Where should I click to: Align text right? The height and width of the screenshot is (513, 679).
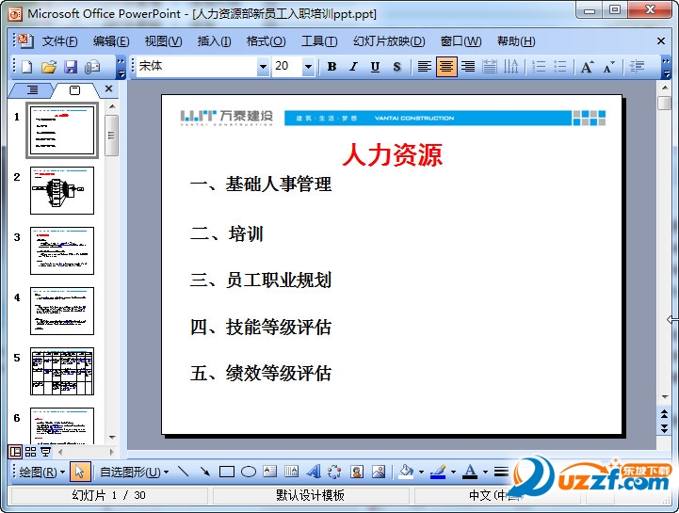[468, 67]
